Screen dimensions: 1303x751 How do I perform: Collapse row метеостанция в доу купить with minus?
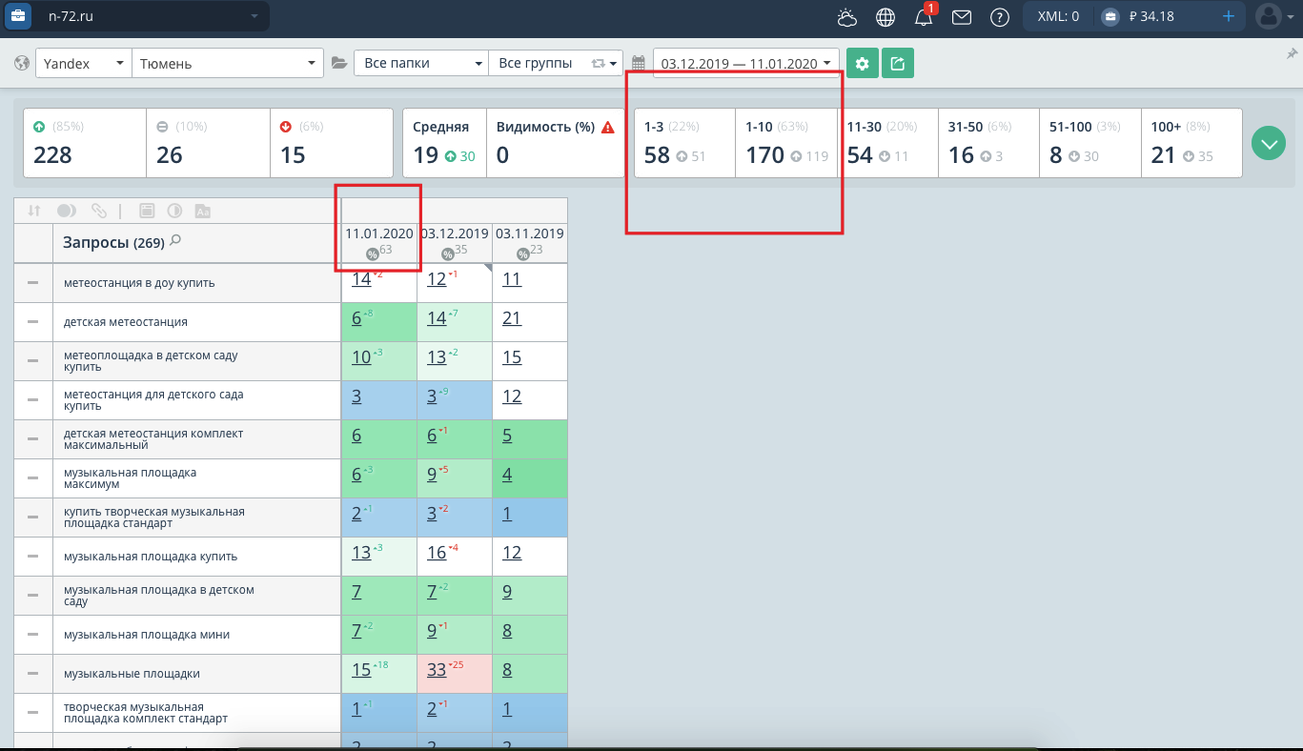(x=33, y=283)
